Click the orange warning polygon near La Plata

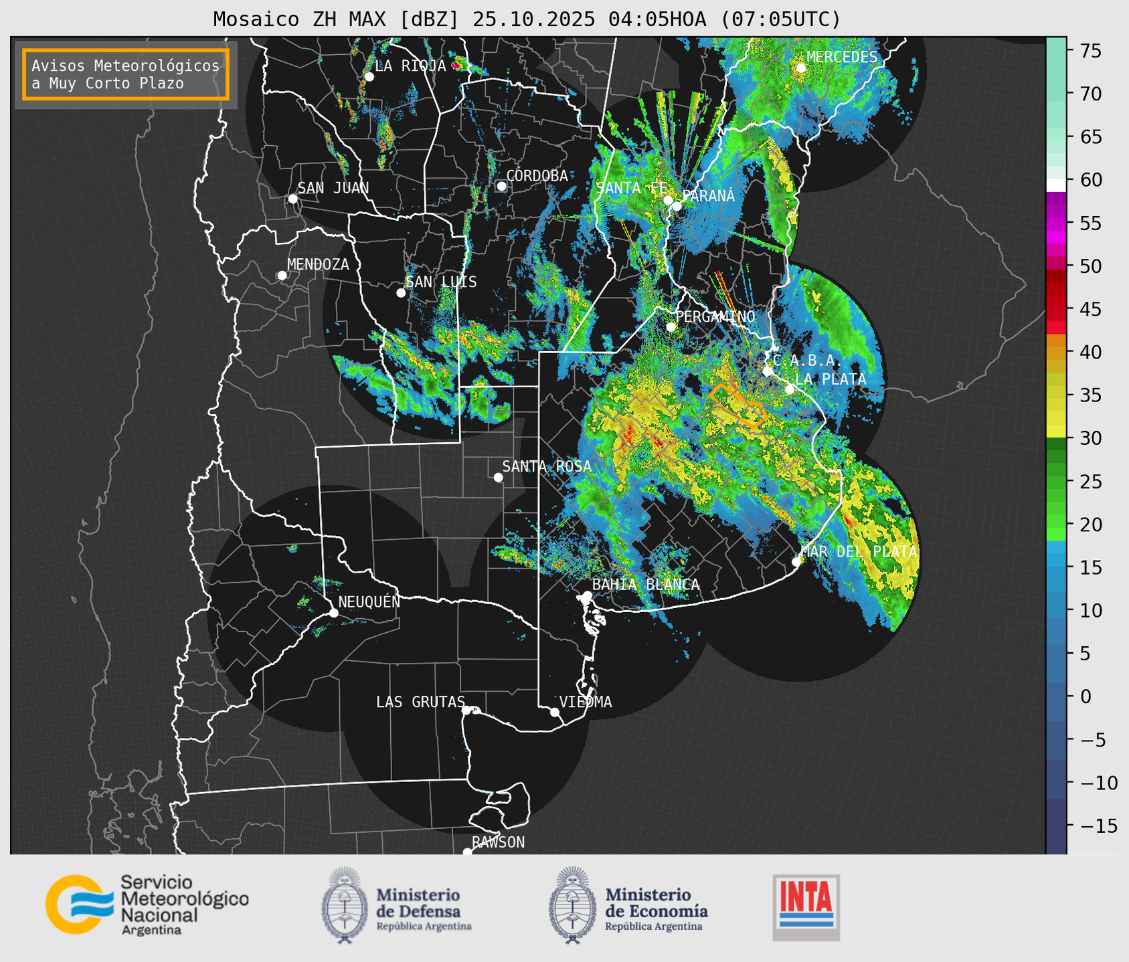coord(738,405)
